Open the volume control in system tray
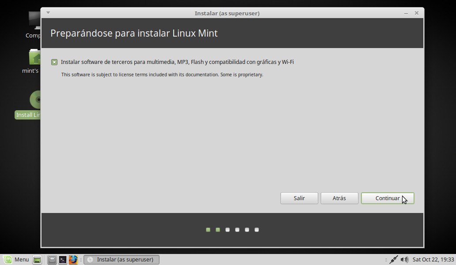The image size is (456, 265). (x=404, y=260)
